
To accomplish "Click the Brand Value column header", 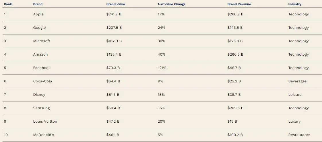I will coord(116,4).
